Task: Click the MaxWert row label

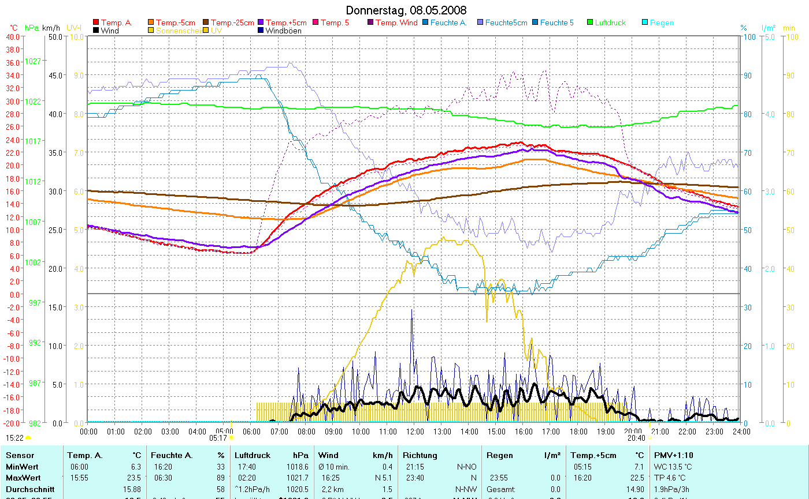Action: (21, 478)
